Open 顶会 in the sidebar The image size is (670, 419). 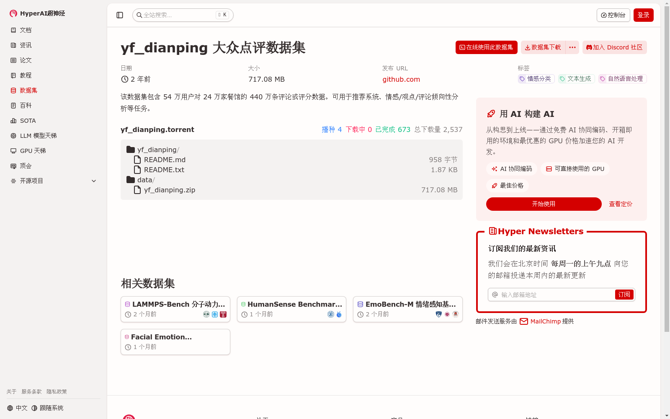coord(54,166)
